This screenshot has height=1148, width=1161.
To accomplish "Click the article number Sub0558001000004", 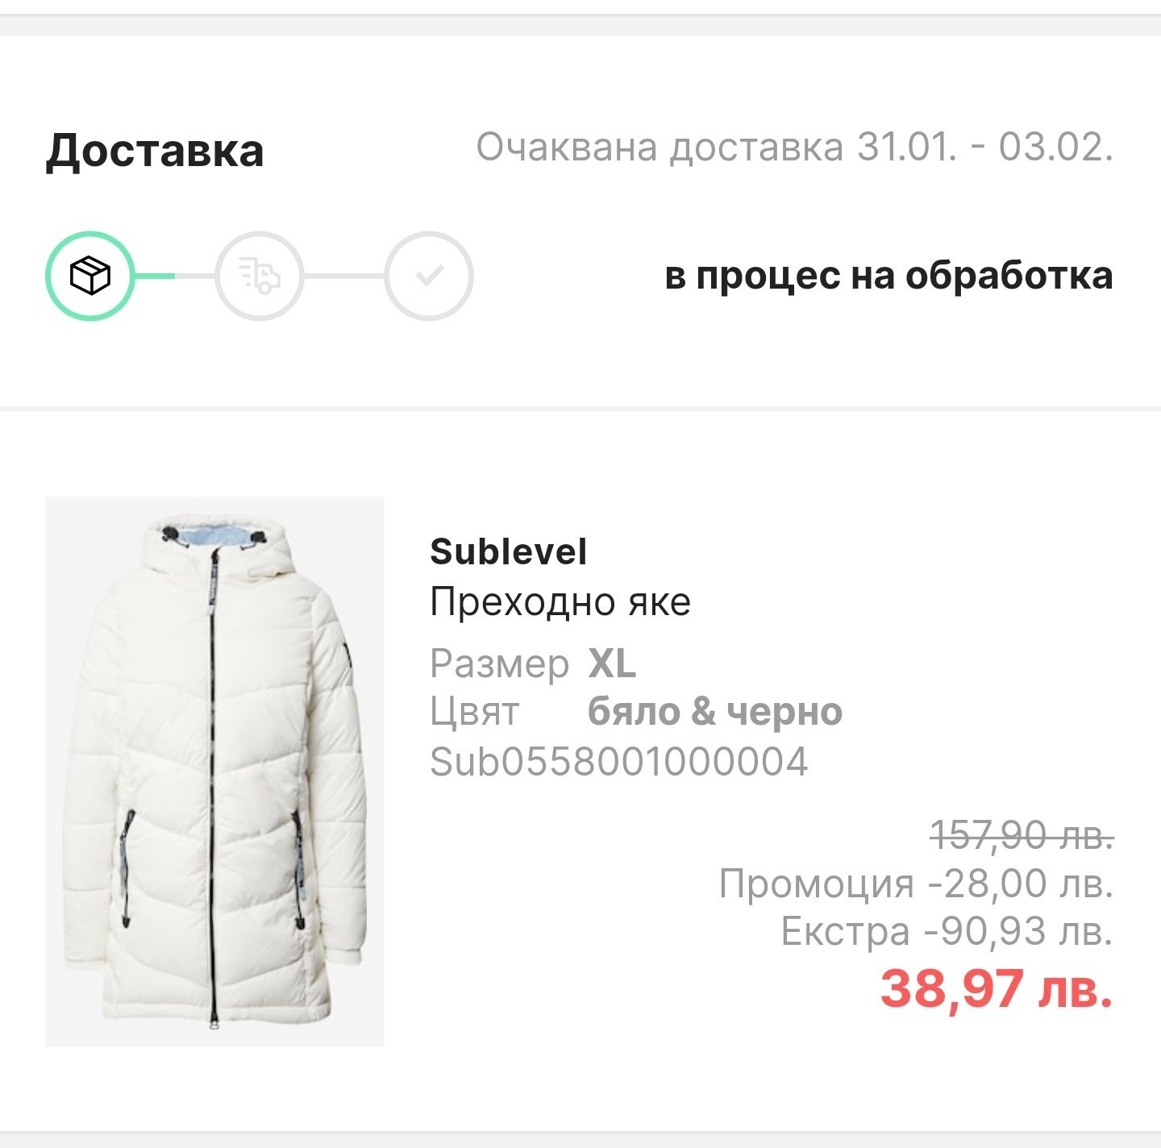I will (618, 762).
